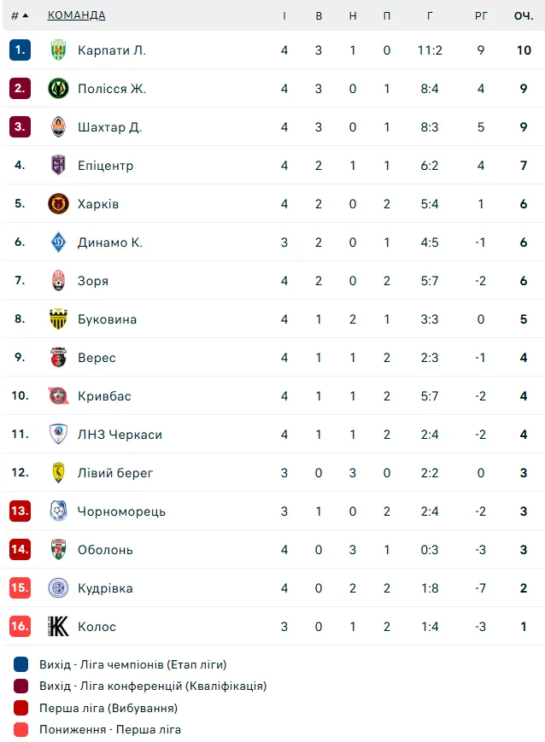Click the blue Ліга чемпіонів legend swatch

(x=21, y=664)
